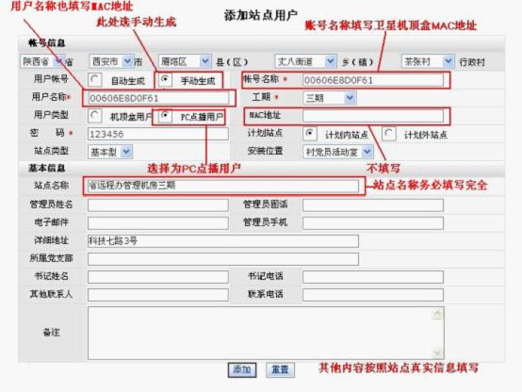This screenshot has width=522, height=392.
Task: Click the 添加 button
Action: click(x=242, y=369)
